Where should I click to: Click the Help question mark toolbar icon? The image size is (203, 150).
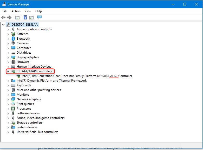point(25,18)
